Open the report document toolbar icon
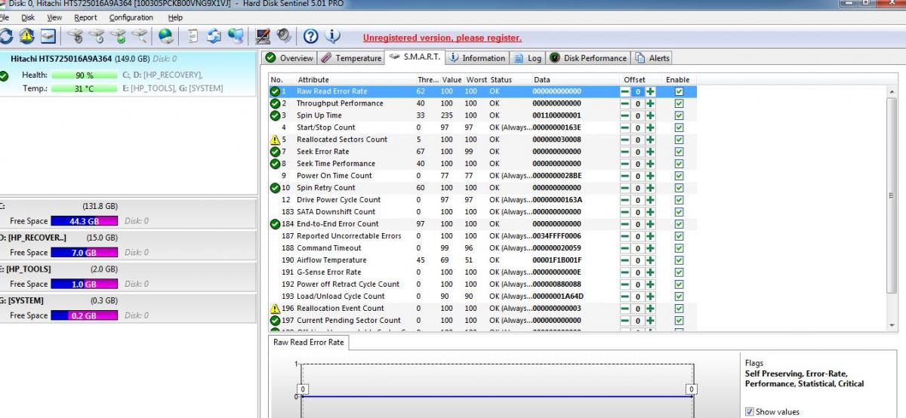906x418 pixels. click(193, 35)
